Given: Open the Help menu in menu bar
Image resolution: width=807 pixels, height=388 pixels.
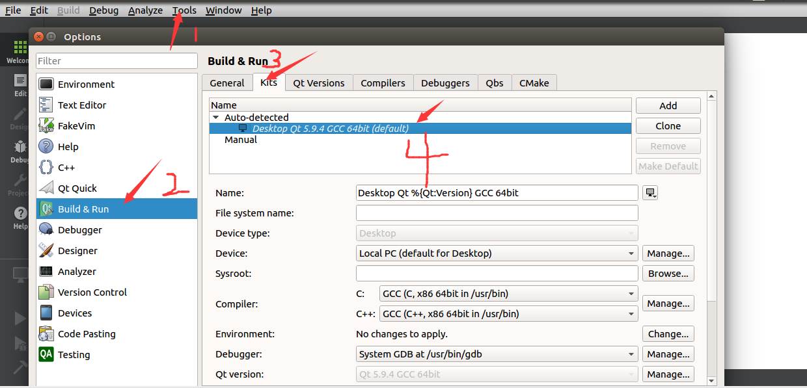Looking at the screenshot, I should pyautogui.click(x=261, y=10).
